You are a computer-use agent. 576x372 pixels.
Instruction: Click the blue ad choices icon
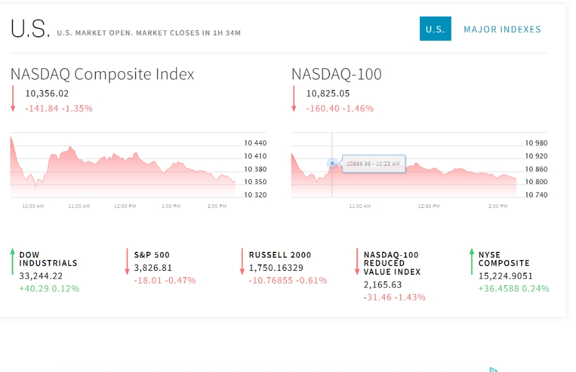click(x=493, y=369)
